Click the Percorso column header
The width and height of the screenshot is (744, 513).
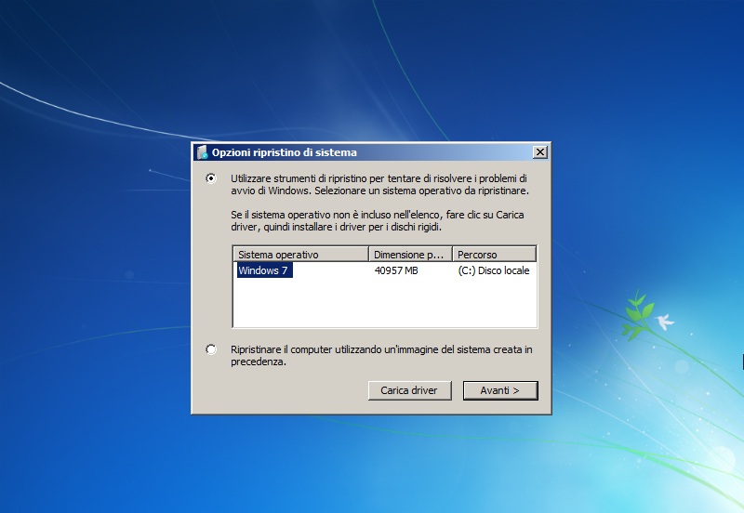coord(495,254)
